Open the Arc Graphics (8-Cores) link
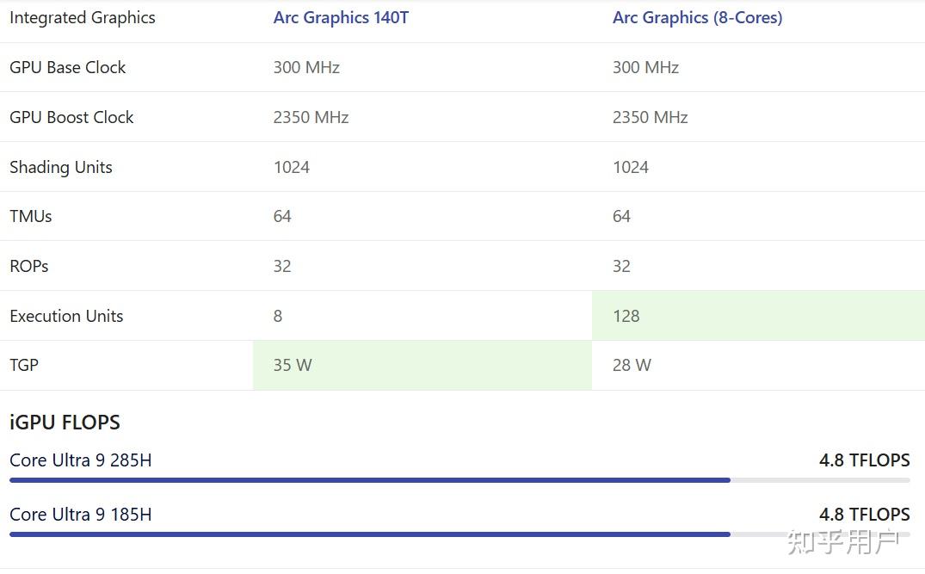 (x=697, y=18)
